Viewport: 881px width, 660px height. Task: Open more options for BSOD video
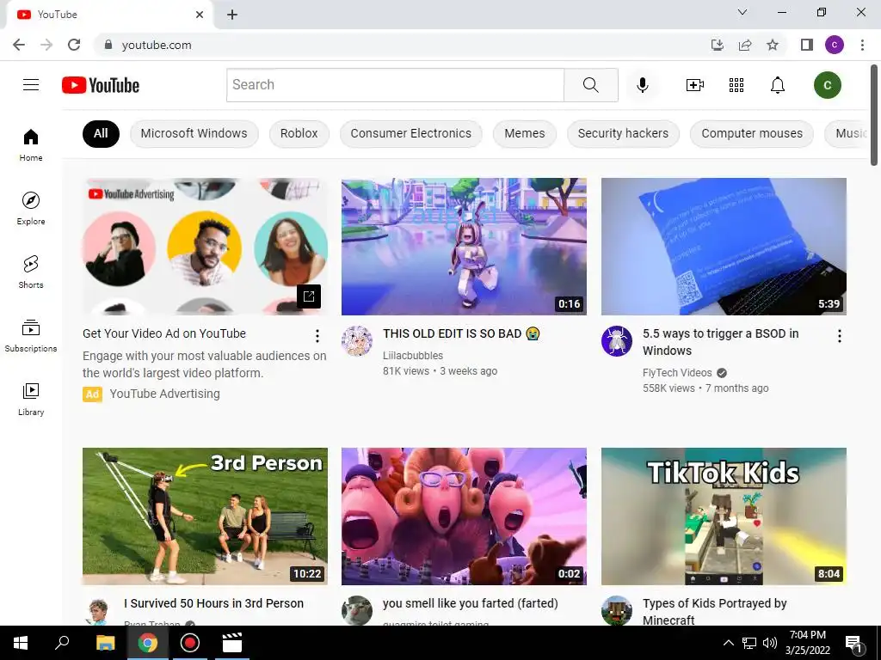840,336
